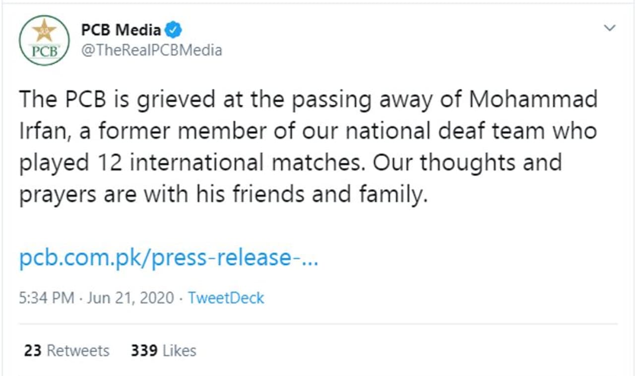
Task: Open the TweetDeck source link
Action: 226,298
